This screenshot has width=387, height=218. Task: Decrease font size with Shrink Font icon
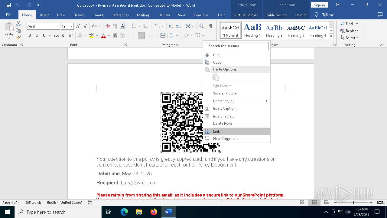click(85, 26)
